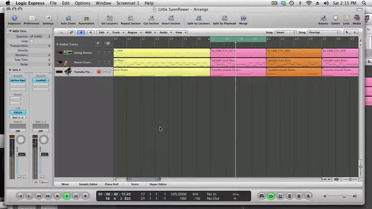The image size is (372, 209).
Task: Open the Options menu
Action: (x=83, y=3)
